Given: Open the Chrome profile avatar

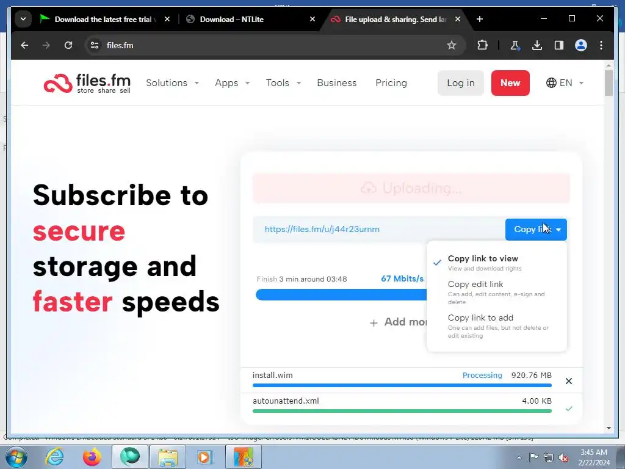Looking at the screenshot, I should (x=581, y=45).
